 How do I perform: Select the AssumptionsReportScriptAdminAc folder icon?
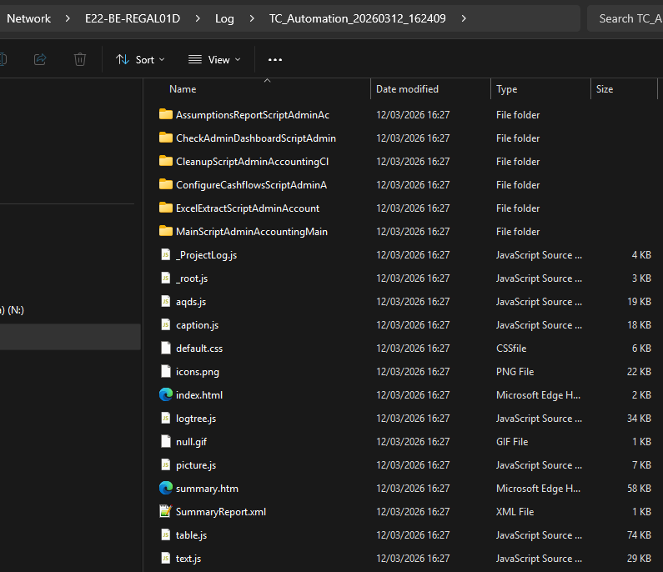click(x=166, y=115)
